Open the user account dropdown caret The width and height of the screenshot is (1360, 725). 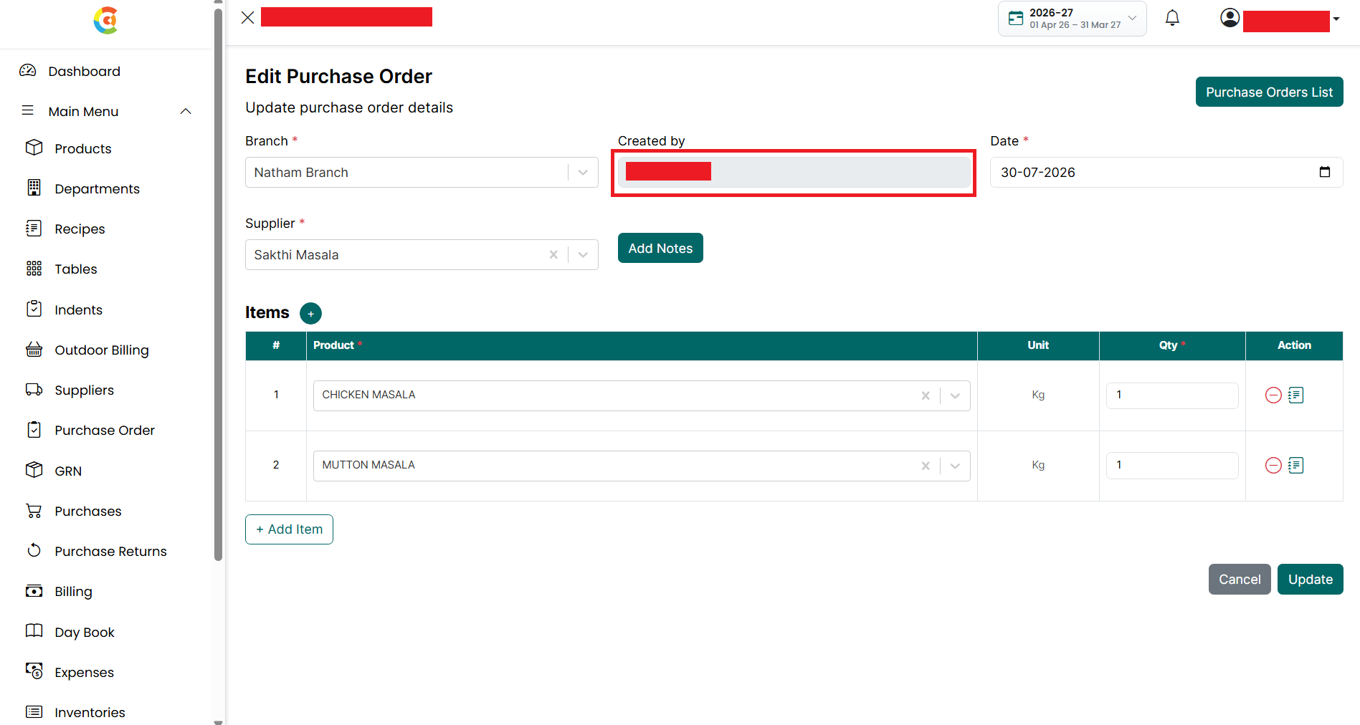(1336, 19)
